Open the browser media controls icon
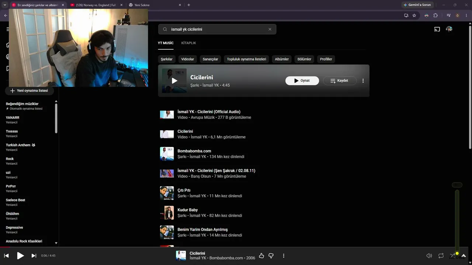This screenshot has height=265, width=472. [x=448, y=15]
